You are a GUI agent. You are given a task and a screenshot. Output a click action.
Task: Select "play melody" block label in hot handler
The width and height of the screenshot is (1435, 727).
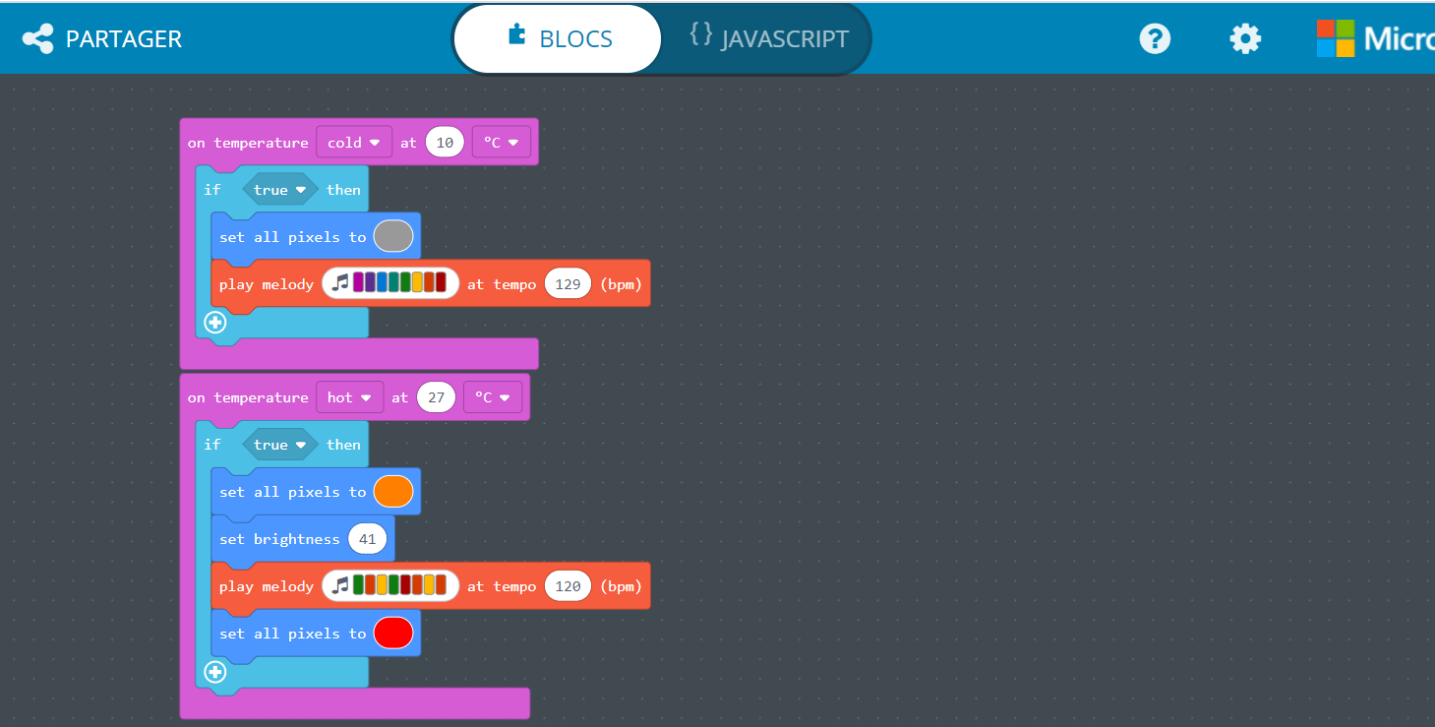click(x=267, y=586)
